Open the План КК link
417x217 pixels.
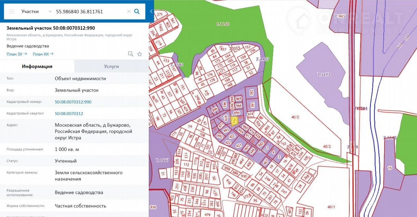coord(43,54)
